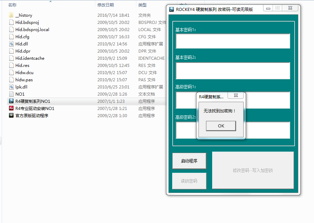The height and width of the screenshot is (223, 314).
Task: Minimize the ROCKEY4 window
Action: 268,8
